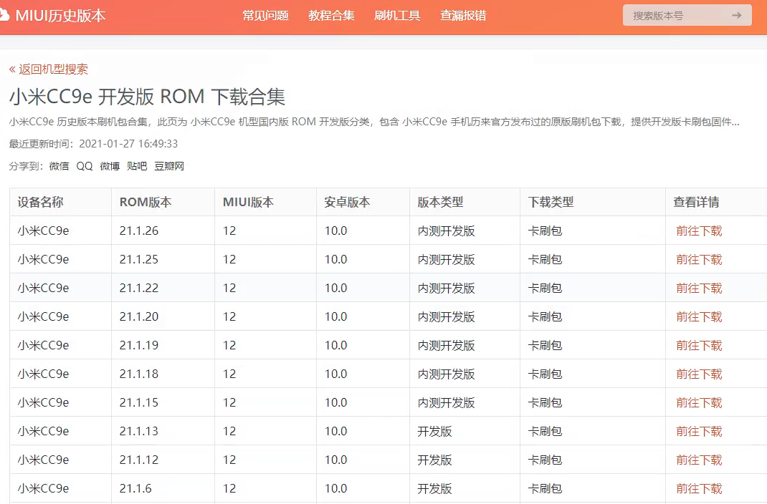Open the 教程合集 menu item
The image size is (767, 504).
(x=331, y=16)
